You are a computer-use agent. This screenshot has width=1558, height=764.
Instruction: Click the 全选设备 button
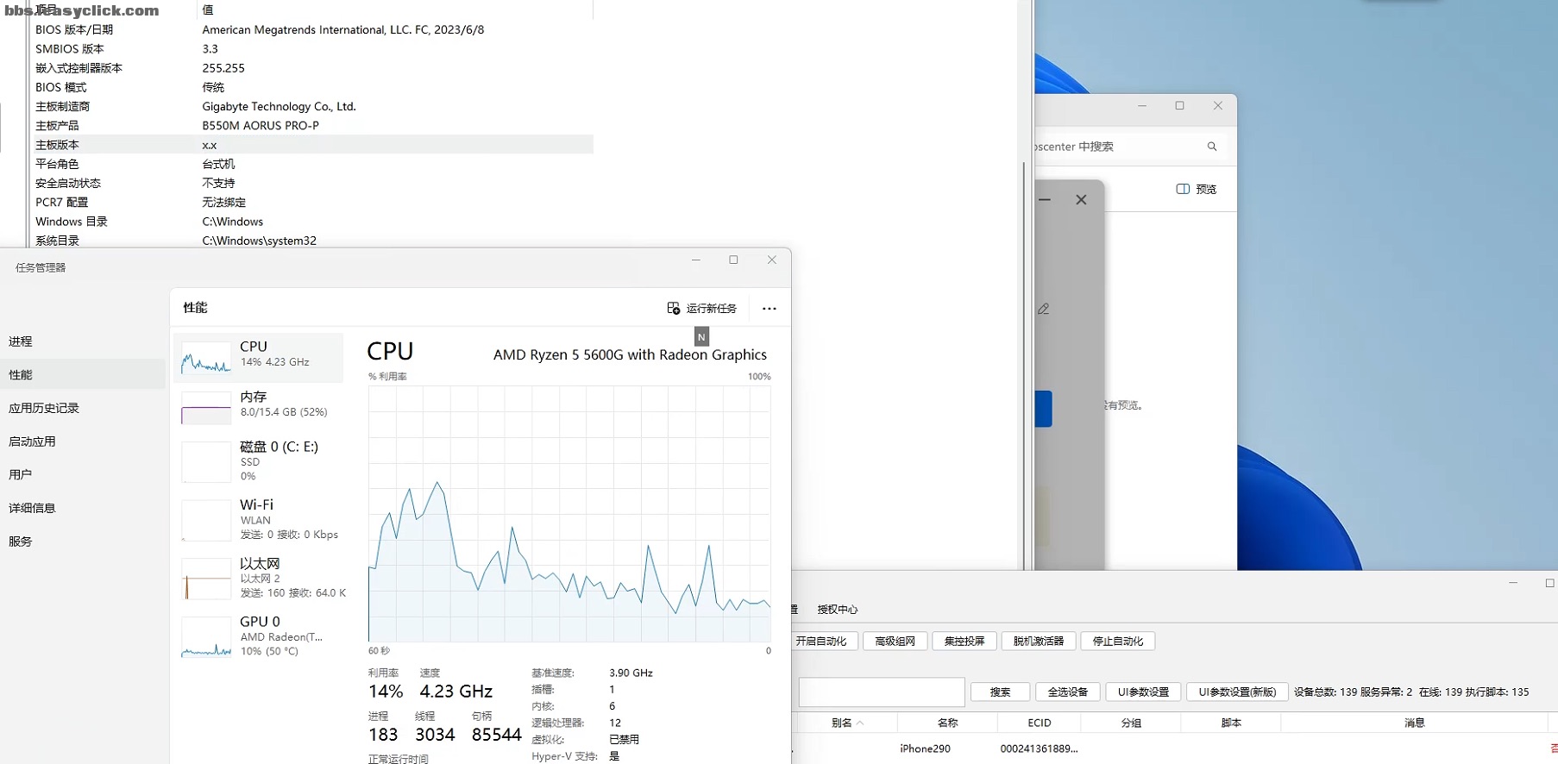click(x=1068, y=692)
